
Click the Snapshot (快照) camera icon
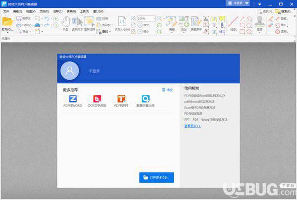click(99, 18)
